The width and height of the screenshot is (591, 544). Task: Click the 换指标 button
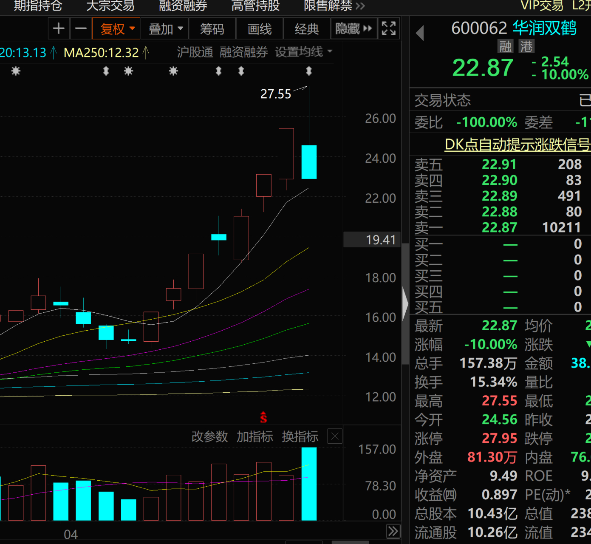click(x=300, y=436)
